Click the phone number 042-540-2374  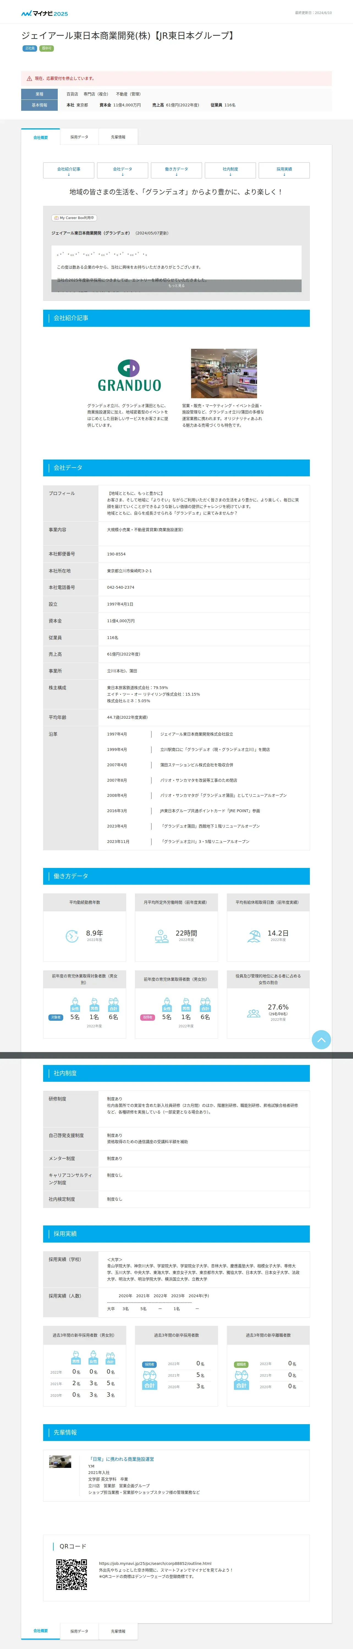120,588
